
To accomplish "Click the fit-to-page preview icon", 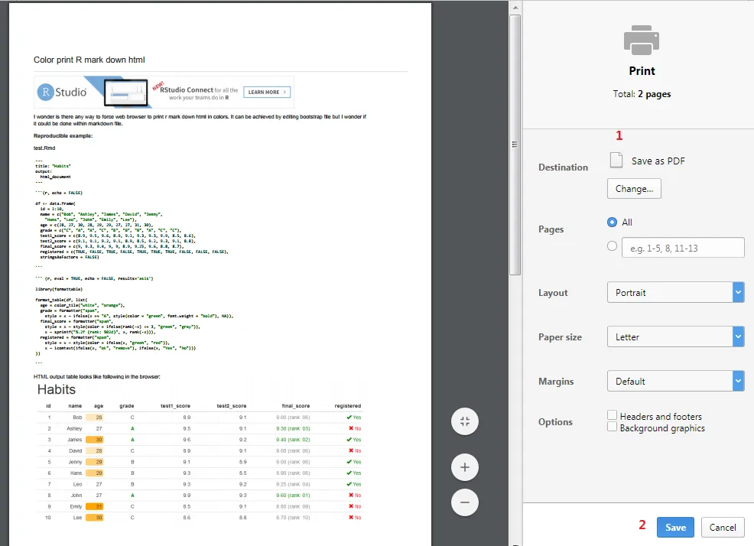I will tap(464, 421).
